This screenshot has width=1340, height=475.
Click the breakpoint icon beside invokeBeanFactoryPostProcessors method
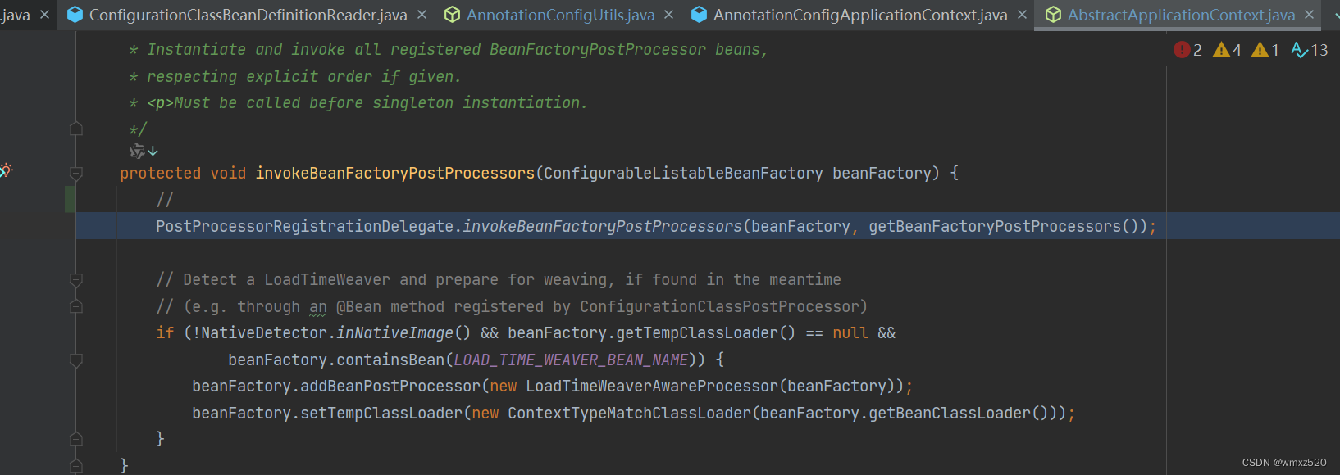pyautogui.click(x=6, y=170)
